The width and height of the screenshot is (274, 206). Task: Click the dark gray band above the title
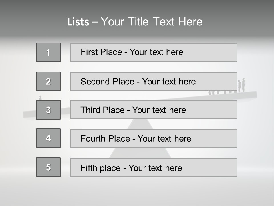coord(137,6)
